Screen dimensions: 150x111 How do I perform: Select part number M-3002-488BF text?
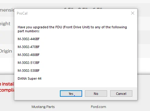click(x=29, y=55)
